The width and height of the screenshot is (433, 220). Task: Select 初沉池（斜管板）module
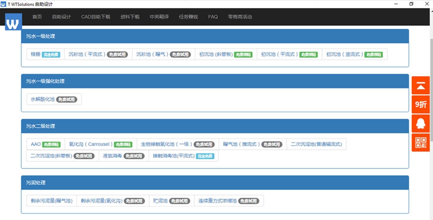coord(226,54)
